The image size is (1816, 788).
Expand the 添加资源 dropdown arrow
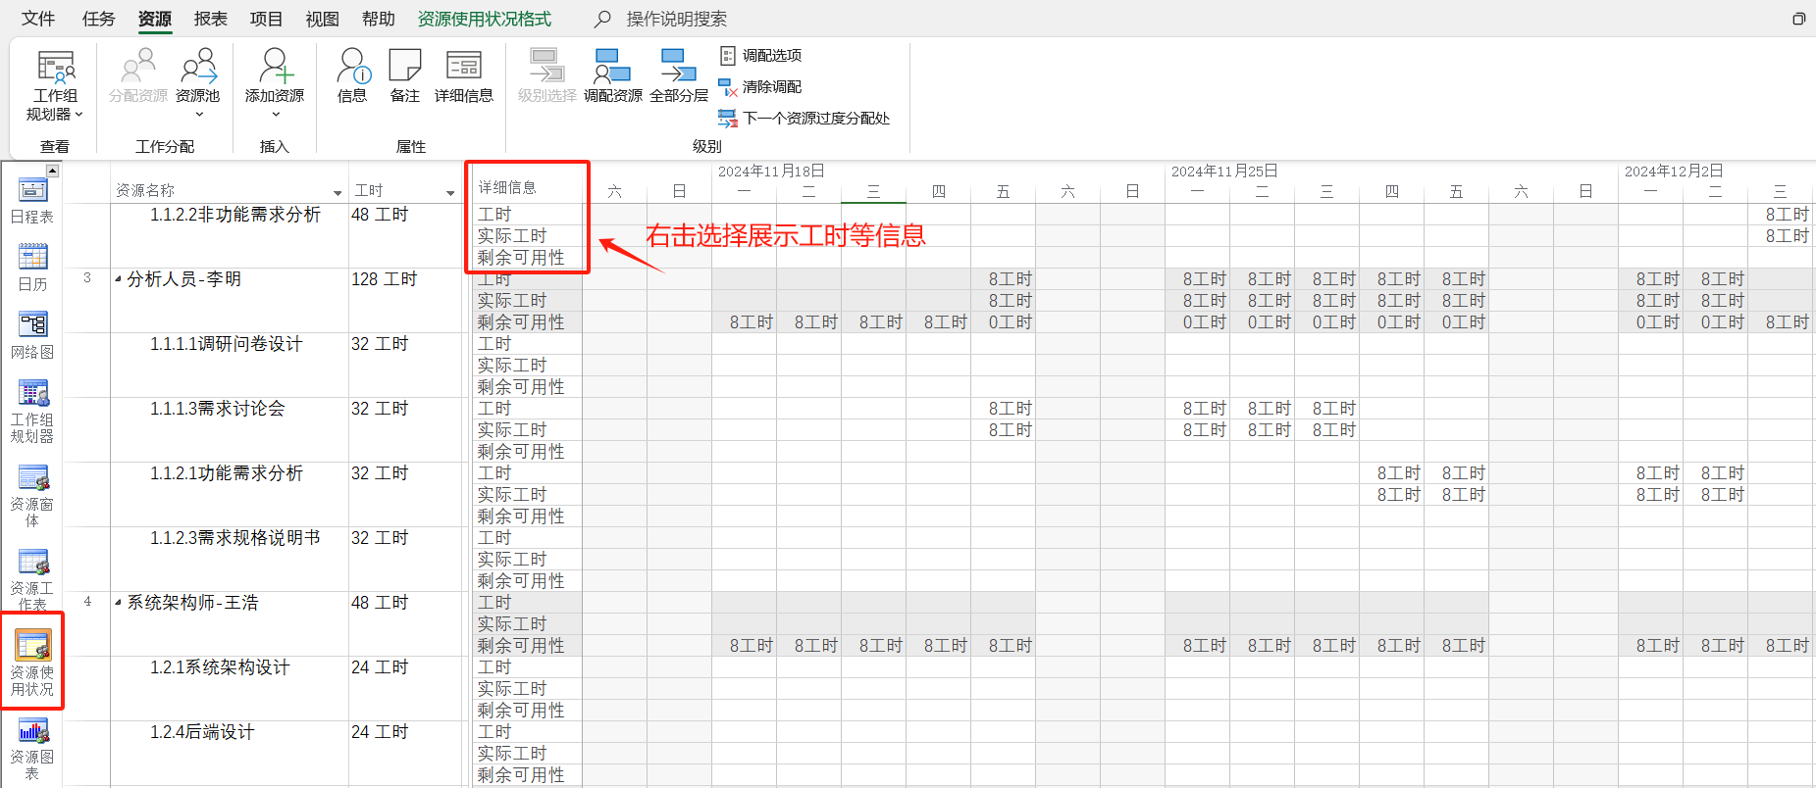point(276,115)
